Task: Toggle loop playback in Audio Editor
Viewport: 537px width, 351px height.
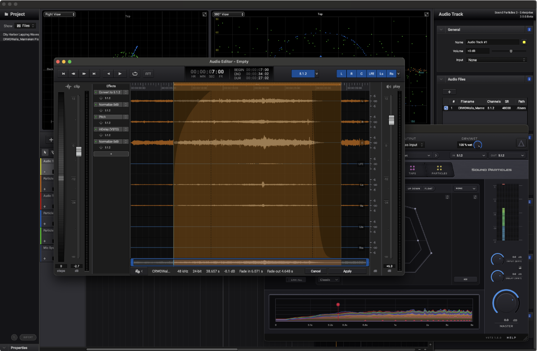Action: pos(135,73)
